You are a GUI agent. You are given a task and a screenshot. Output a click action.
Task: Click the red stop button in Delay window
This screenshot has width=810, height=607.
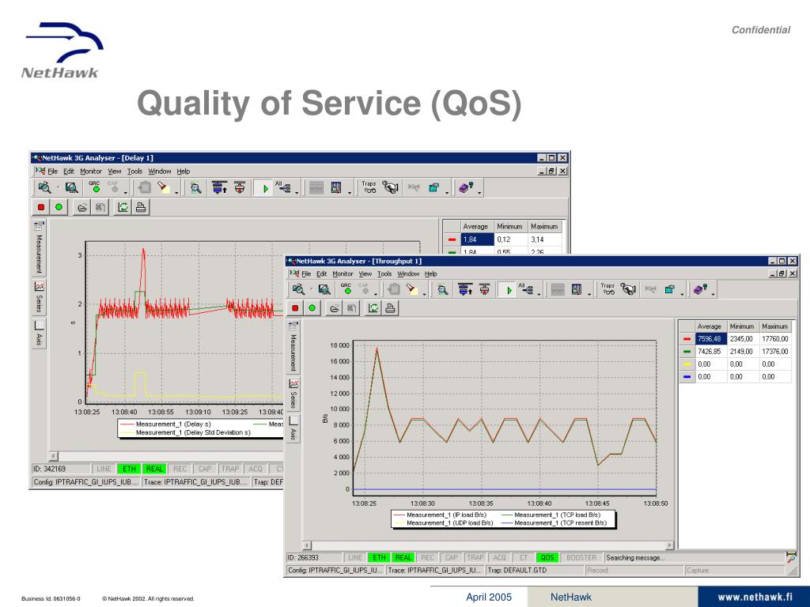(x=41, y=207)
